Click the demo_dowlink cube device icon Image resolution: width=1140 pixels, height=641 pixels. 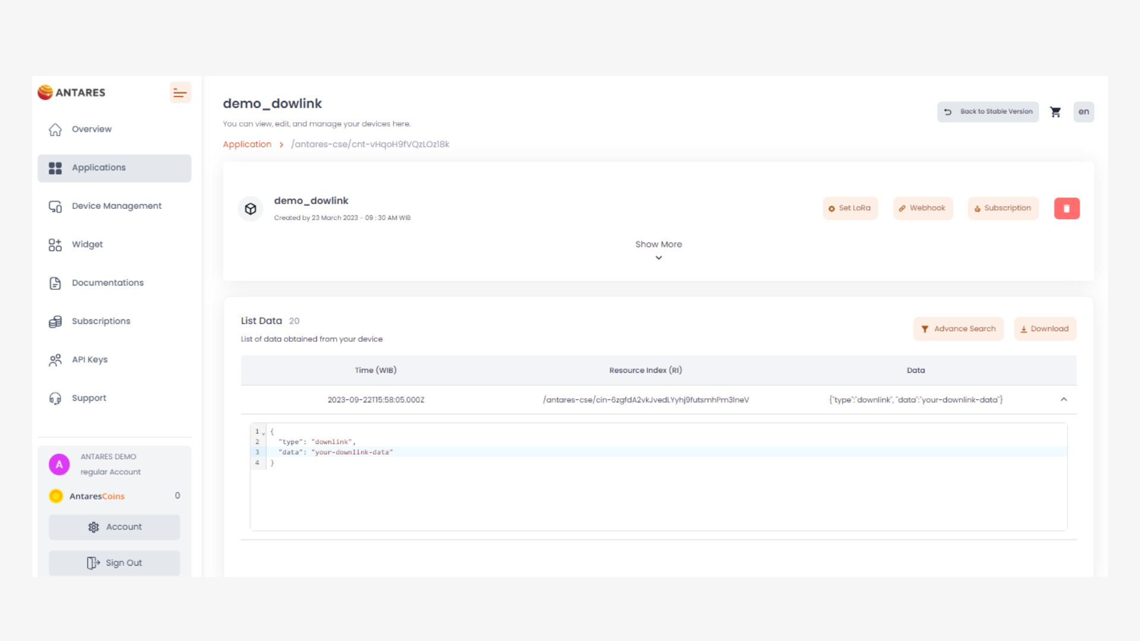click(x=251, y=209)
